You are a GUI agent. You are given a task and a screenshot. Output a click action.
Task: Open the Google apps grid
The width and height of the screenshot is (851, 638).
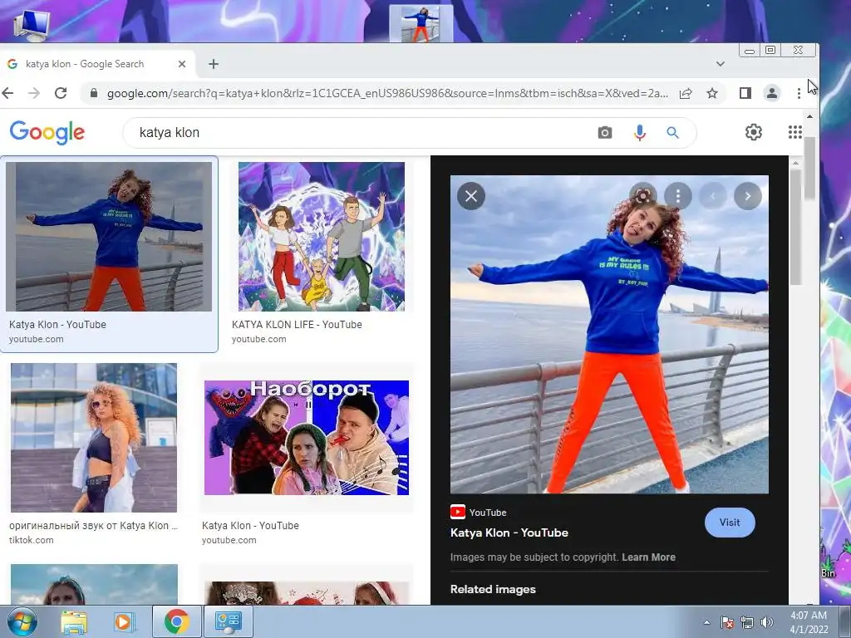coord(795,132)
